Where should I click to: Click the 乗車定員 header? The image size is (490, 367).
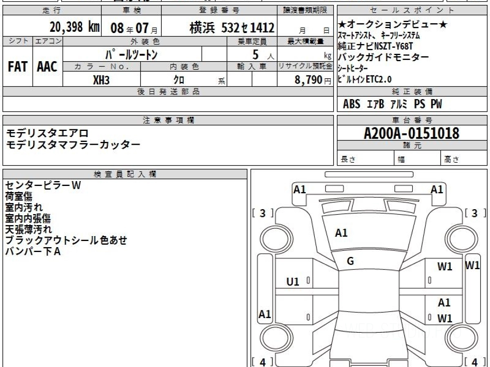(252, 41)
